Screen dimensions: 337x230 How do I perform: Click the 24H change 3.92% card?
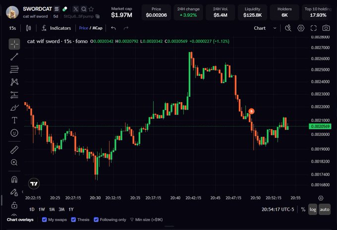click(188, 12)
